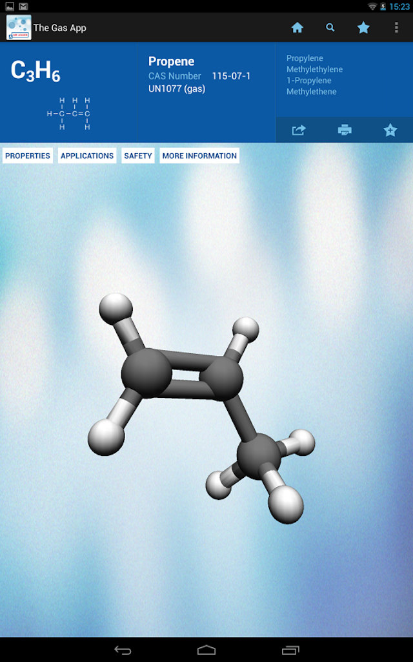Tap The Gas App logo icon
Screen dimensions: 413x662
[19, 28]
